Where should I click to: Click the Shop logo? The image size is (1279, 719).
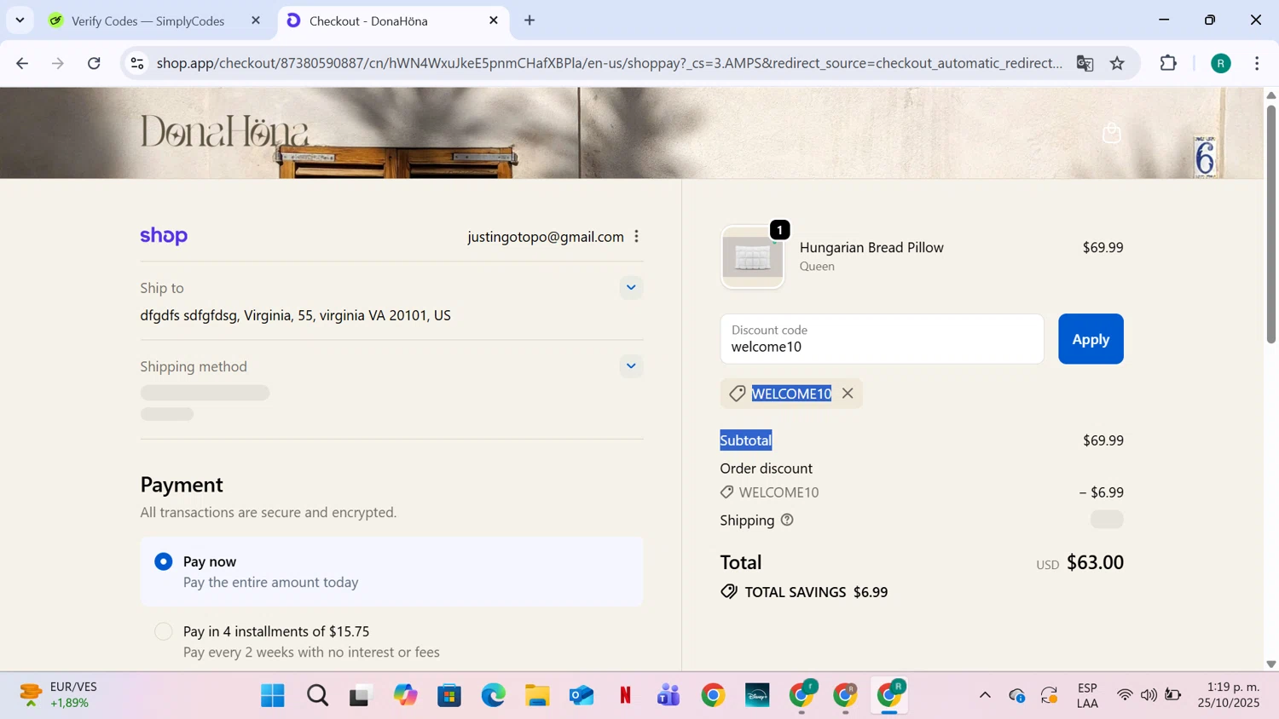click(164, 236)
